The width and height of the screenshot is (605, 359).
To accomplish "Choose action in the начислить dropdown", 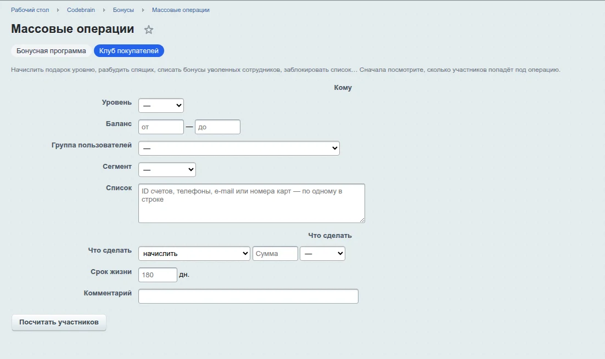I will point(194,253).
